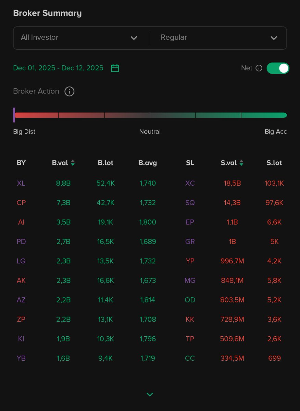
Task: Click the 699 sell lot
Action: tap(274, 358)
